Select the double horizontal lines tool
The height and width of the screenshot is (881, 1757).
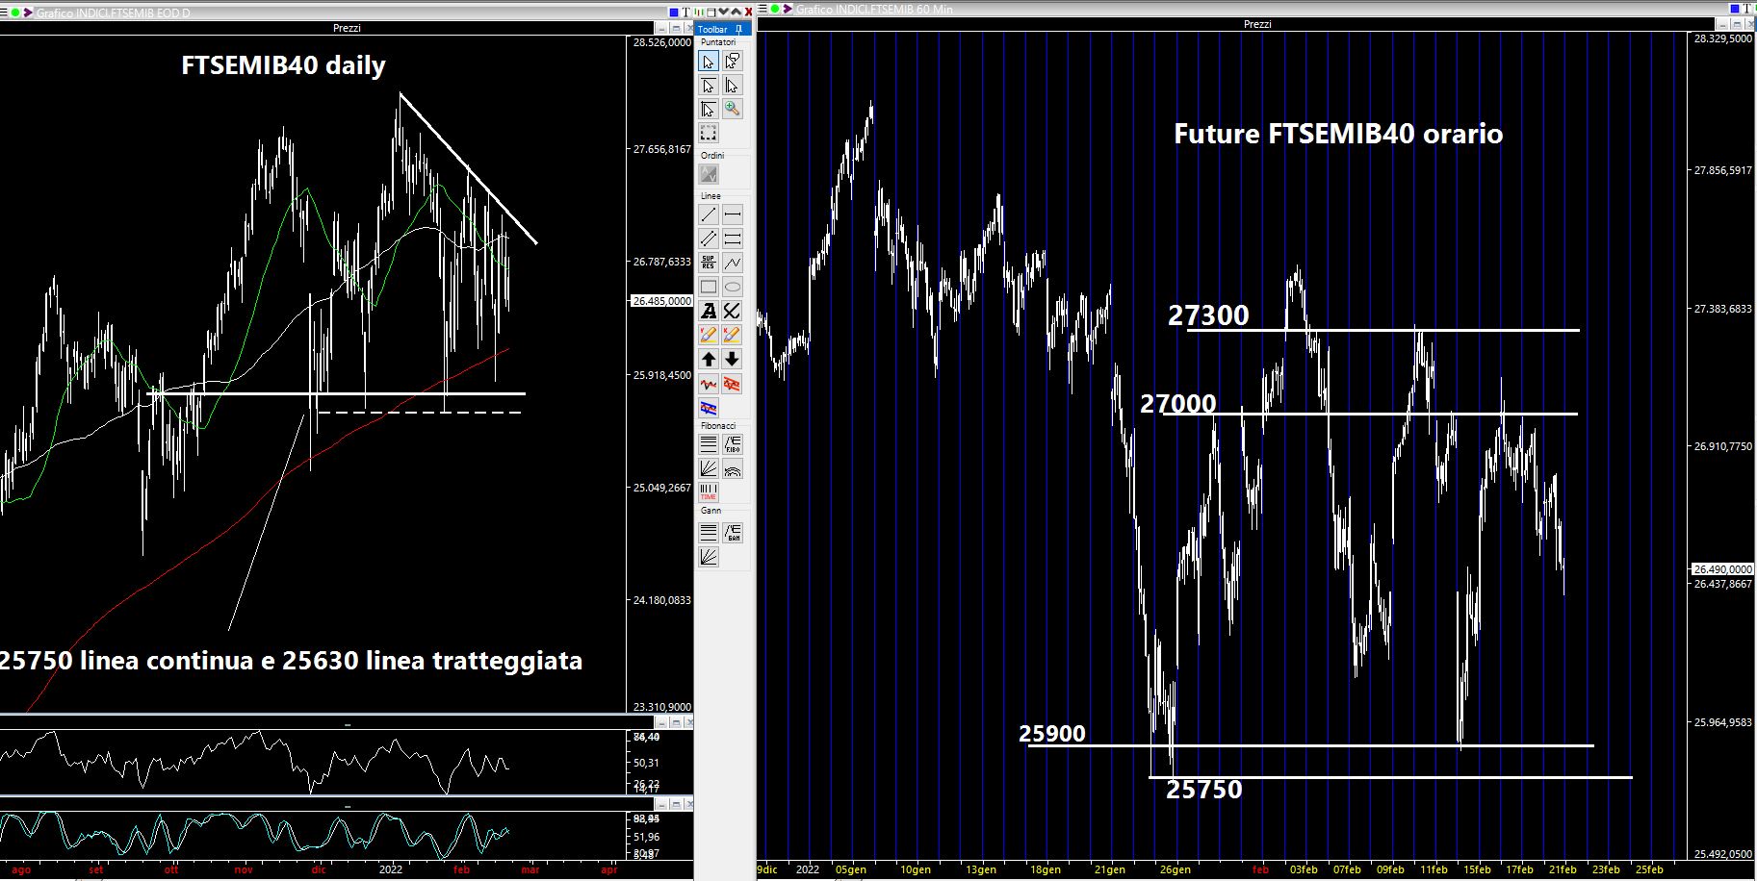tap(733, 239)
